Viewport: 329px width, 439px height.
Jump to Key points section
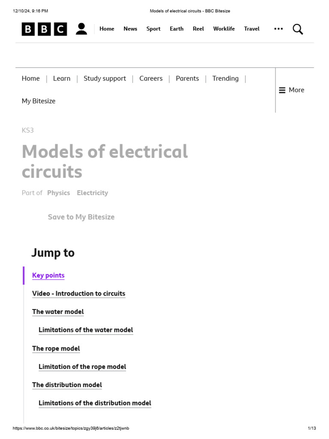click(x=48, y=275)
